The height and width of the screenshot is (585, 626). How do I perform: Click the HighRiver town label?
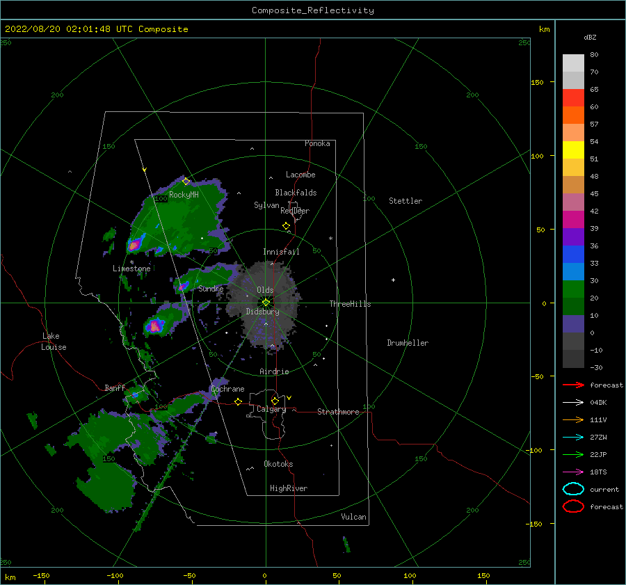tap(289, 488)
